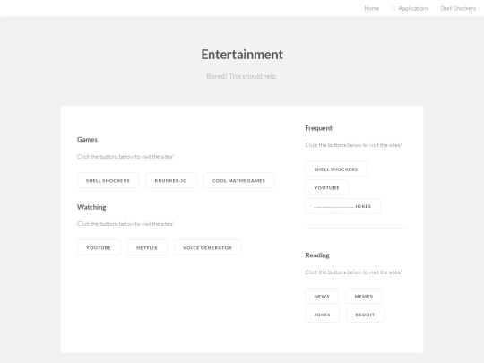Open the Home link in the navigation bar

[371, 8]
